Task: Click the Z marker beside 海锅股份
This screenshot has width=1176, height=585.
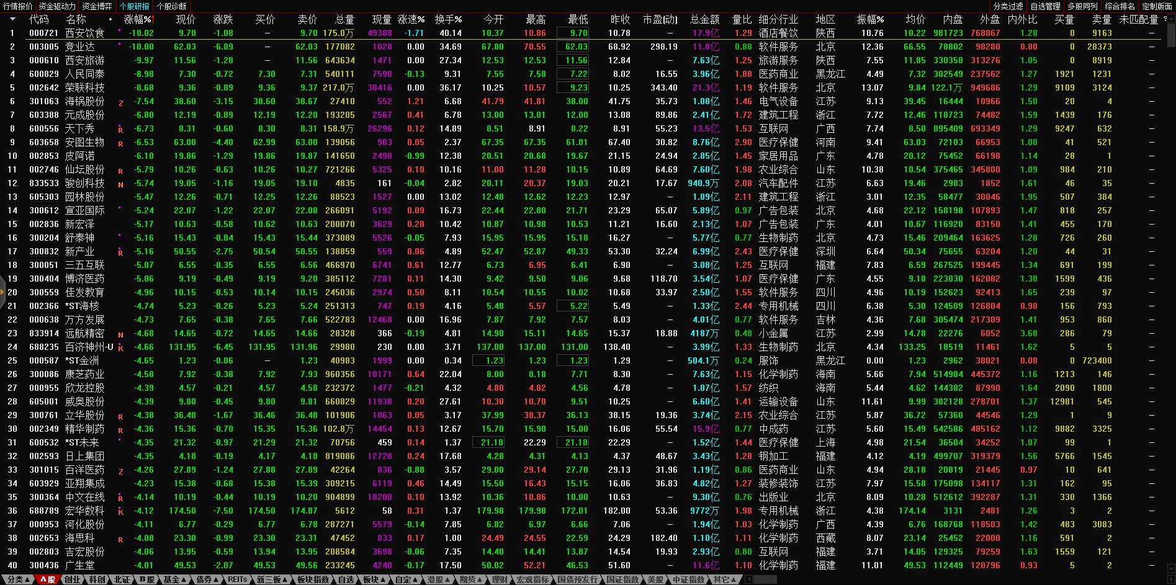Action: coord(120,103)
